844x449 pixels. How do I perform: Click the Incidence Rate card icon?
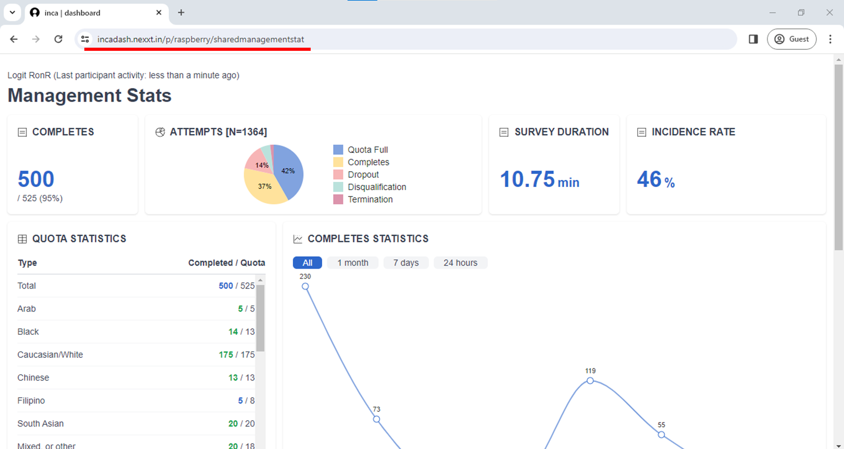coord(641,133)
